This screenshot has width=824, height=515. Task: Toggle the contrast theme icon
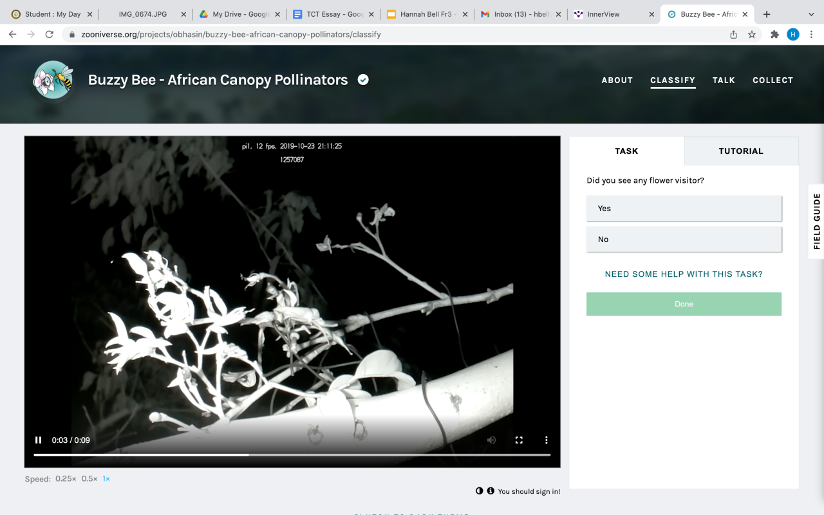480,491
